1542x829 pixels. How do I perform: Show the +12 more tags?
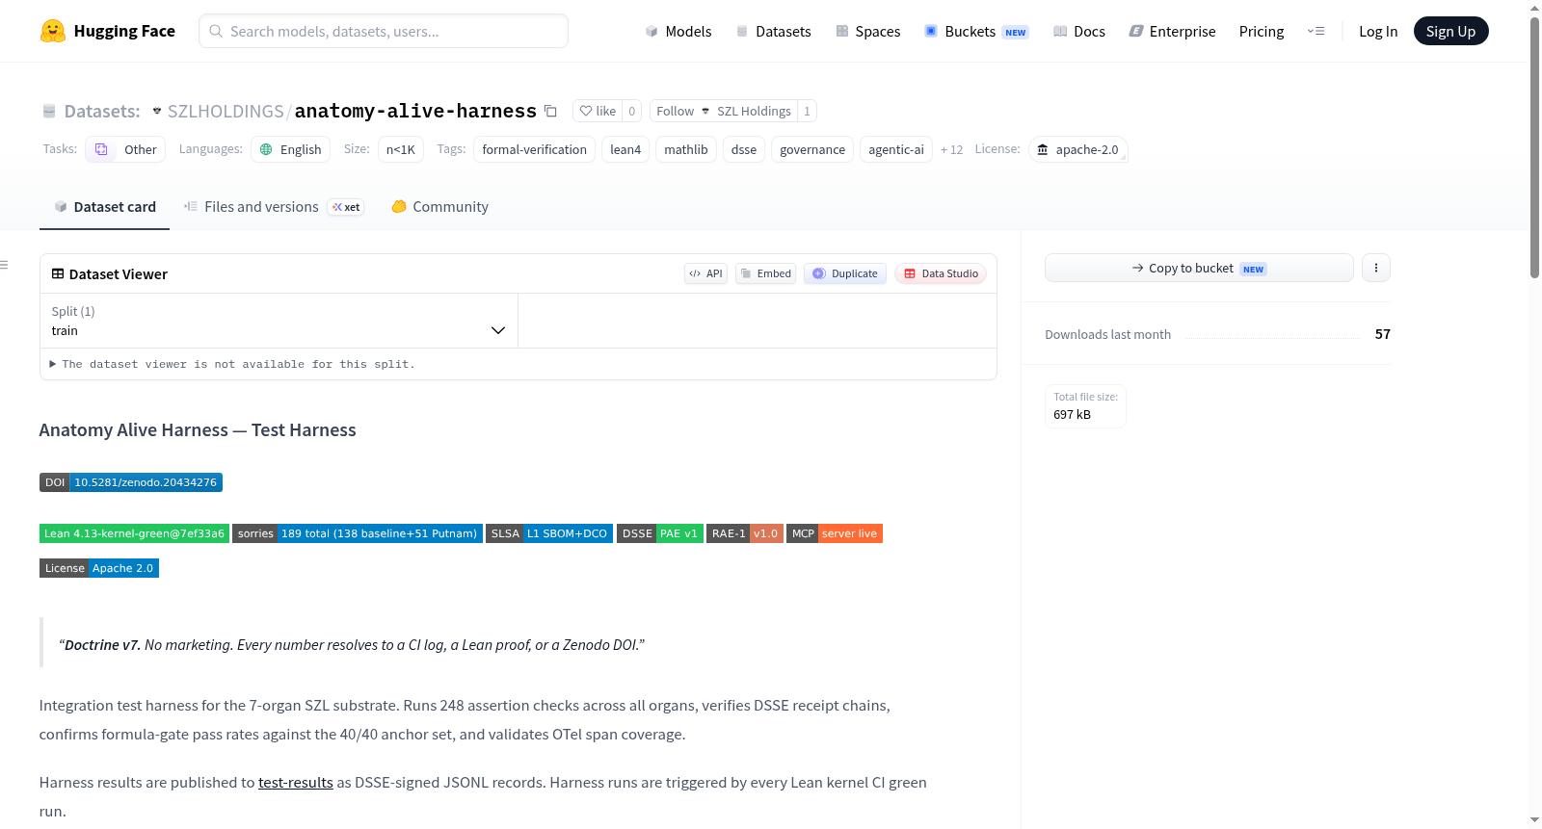coord(951,149)
